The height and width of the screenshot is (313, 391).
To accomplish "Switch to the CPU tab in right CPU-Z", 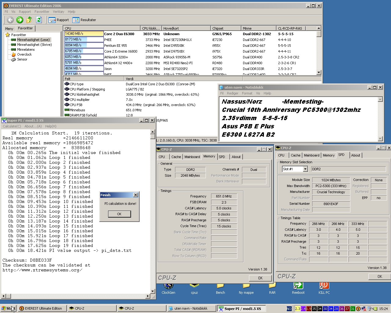I will click(x=281, y=155).
